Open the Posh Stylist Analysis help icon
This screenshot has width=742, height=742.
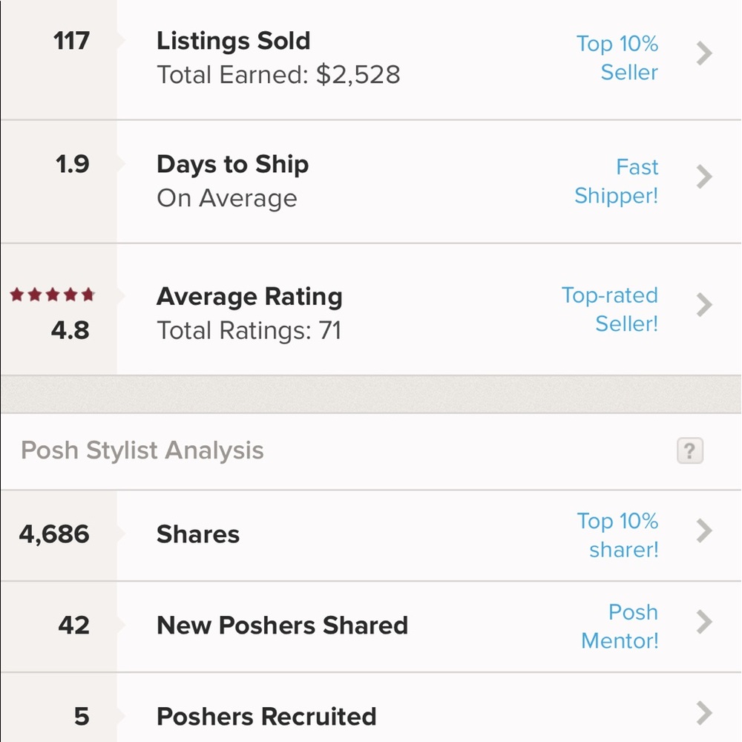689,450
